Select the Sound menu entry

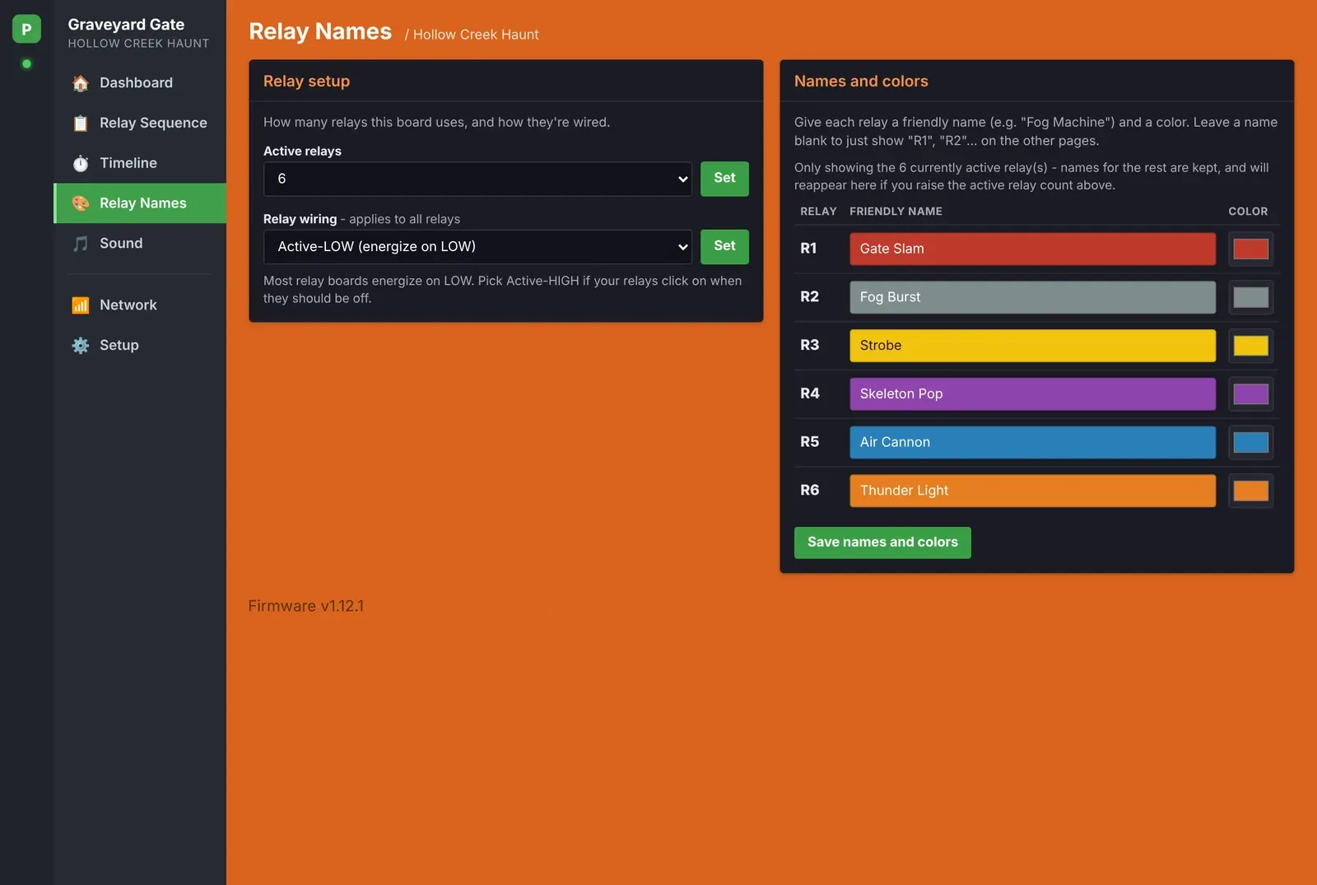(140, 244)
